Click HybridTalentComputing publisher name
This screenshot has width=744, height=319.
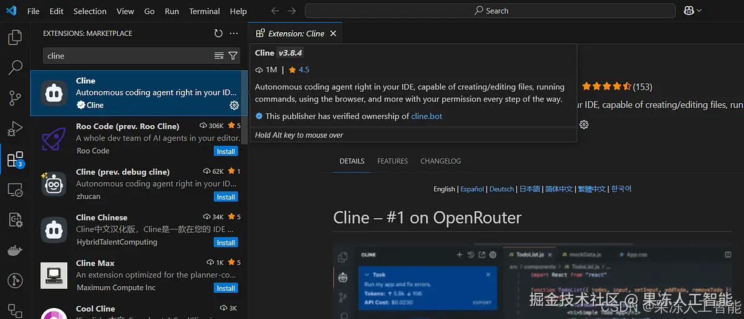117,242
